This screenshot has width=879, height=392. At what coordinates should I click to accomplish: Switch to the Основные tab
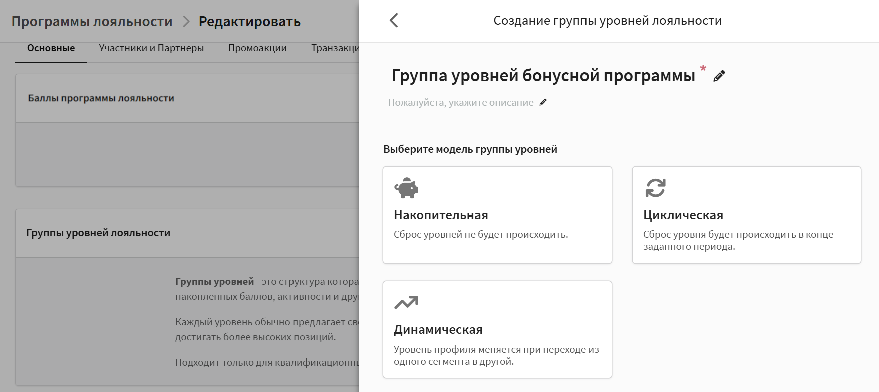[x=51, y=48]
